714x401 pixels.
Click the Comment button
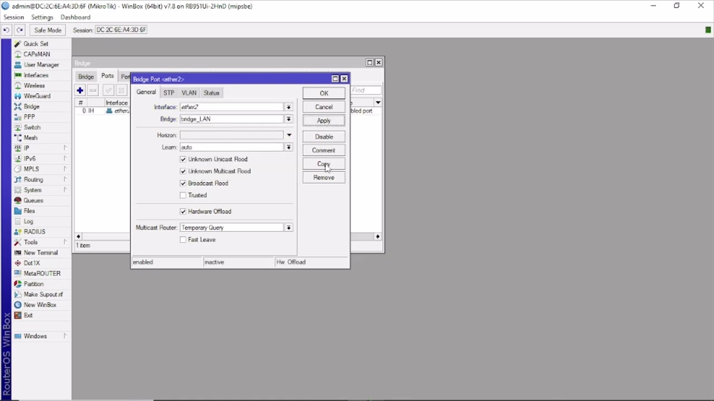(324, 150)
